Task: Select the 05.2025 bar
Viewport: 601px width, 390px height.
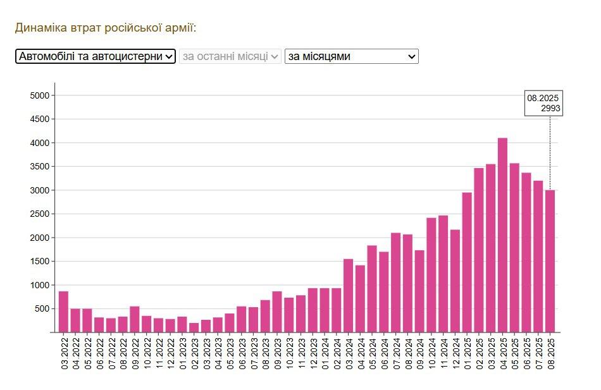Action: 514,248
